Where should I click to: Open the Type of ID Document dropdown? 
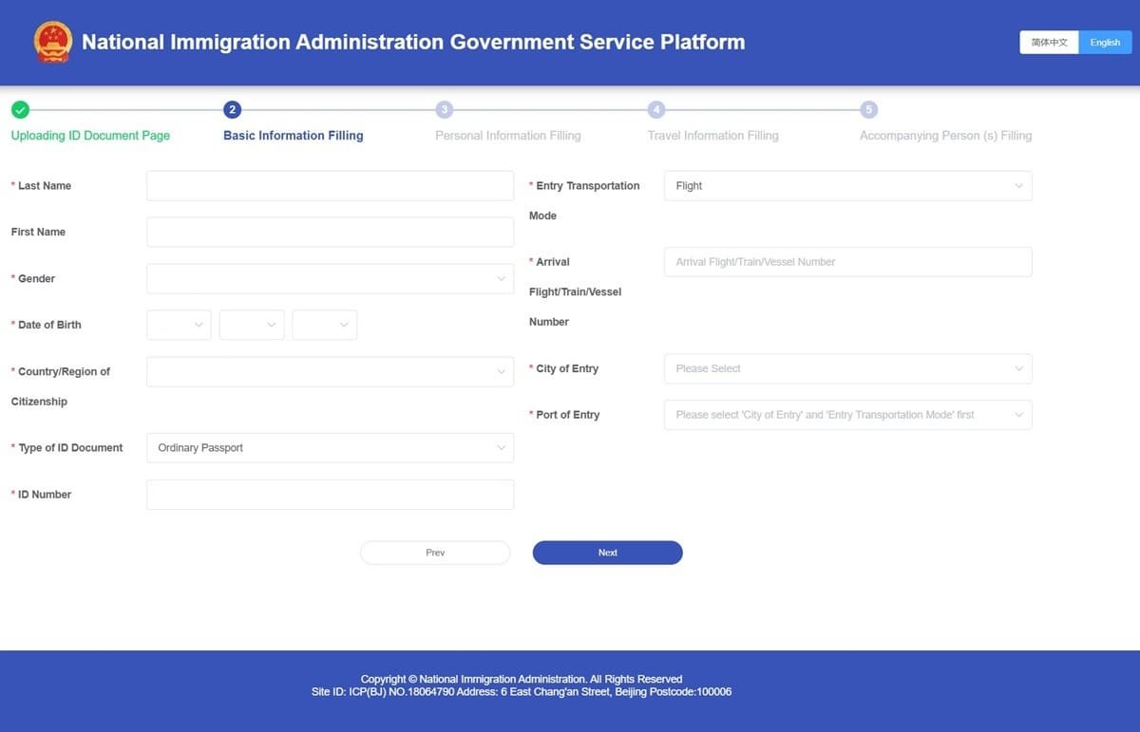click(x=330, y=447)
